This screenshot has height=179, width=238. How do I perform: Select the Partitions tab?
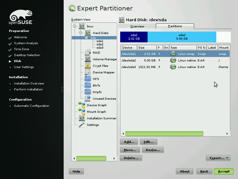pyautogui.click(x=175, y=26)
